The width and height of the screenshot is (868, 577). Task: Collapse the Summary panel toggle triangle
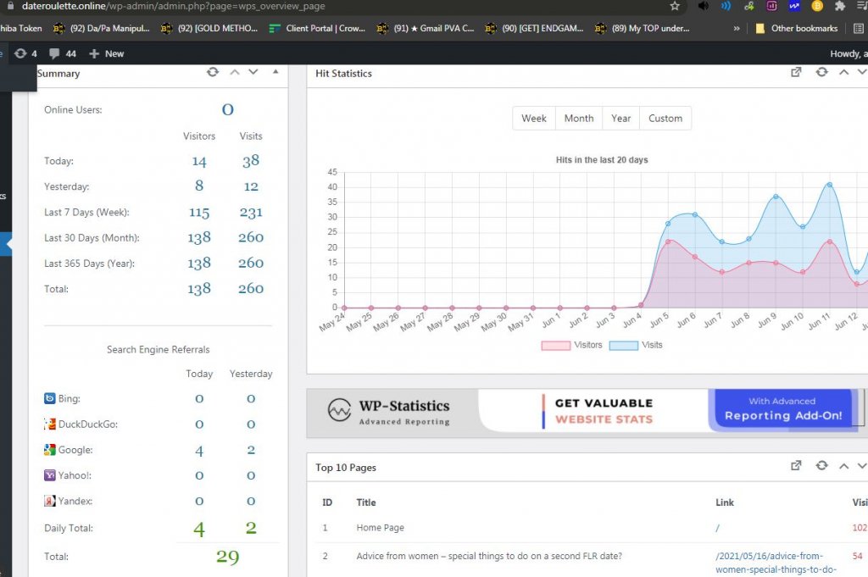click(x=275, y=72)
